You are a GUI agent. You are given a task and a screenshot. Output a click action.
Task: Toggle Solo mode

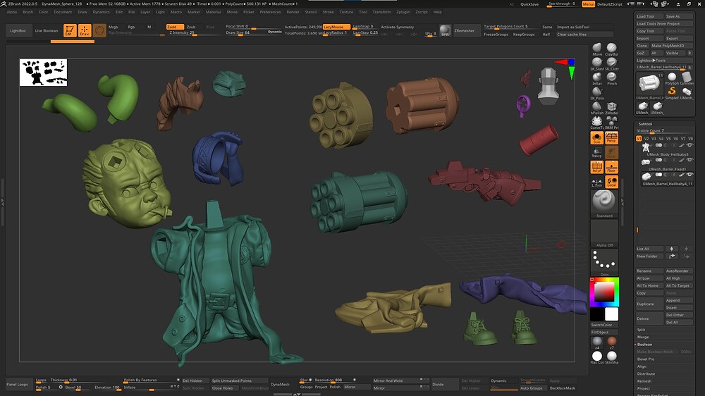(x=596, y=138)
